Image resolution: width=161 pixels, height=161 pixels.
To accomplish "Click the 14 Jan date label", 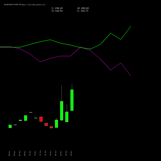I will tap(40, 153).
